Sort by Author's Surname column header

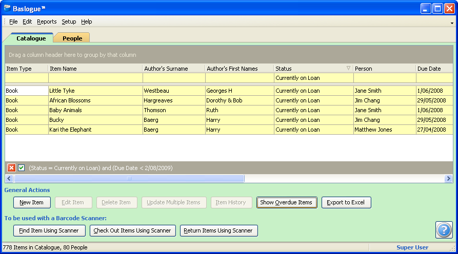(x=174, y=69)
